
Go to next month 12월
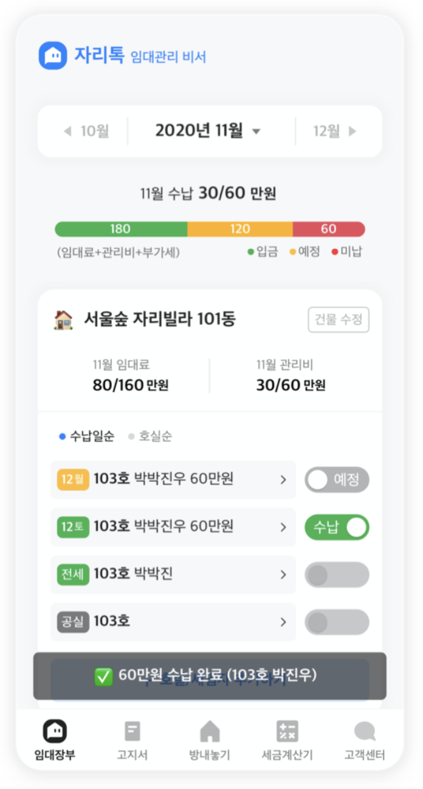335,131
